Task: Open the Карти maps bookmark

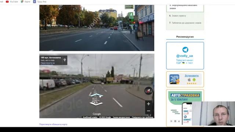Action: (x=25, y=1)
